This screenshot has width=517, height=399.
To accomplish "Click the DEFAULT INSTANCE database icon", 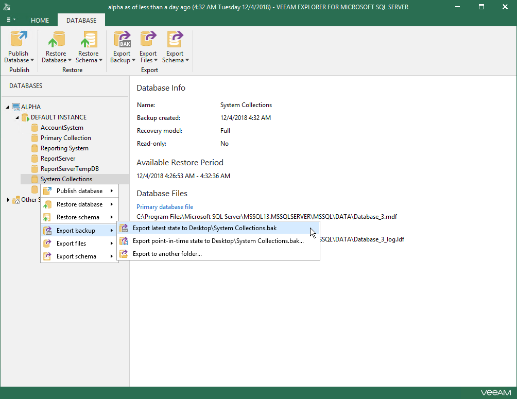I will click(x=25, y=117).
